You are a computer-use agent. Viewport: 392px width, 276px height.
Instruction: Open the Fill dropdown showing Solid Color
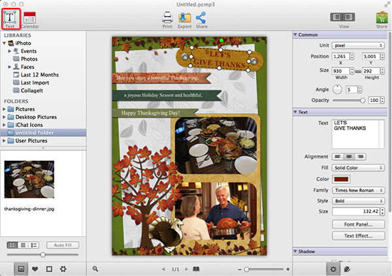[357, 167]
